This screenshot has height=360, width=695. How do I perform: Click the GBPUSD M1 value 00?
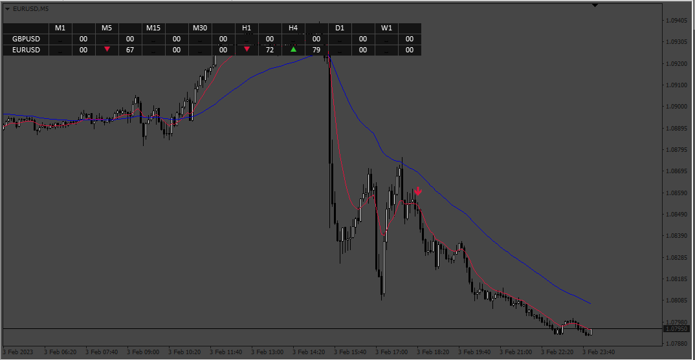(x=83, y=39)
